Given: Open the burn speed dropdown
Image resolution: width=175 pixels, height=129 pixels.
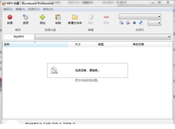Looking at the screenshot, I should 154,23.
